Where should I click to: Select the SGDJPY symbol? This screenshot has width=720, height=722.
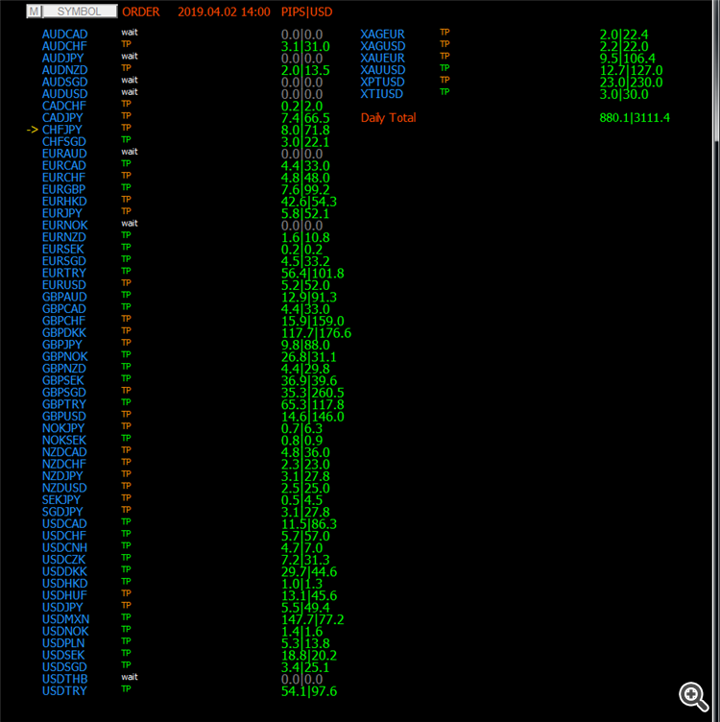pos(62,512)
